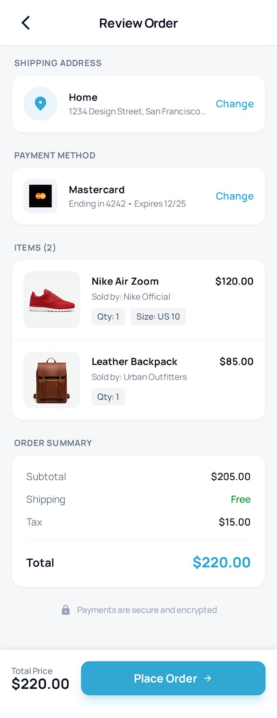Tap the Home address label
The width and height of the screenshot is (277, 718).
pos(83,97)
